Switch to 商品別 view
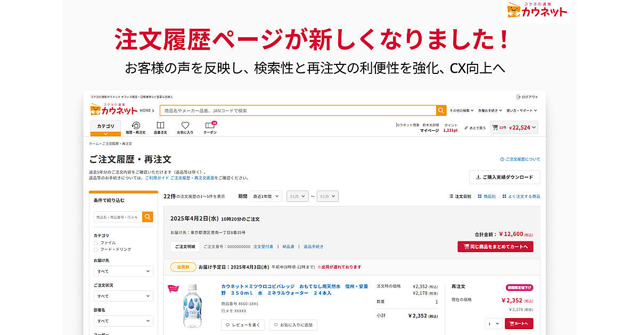Viewport: 639px width, 335px height. pos(487,196)
